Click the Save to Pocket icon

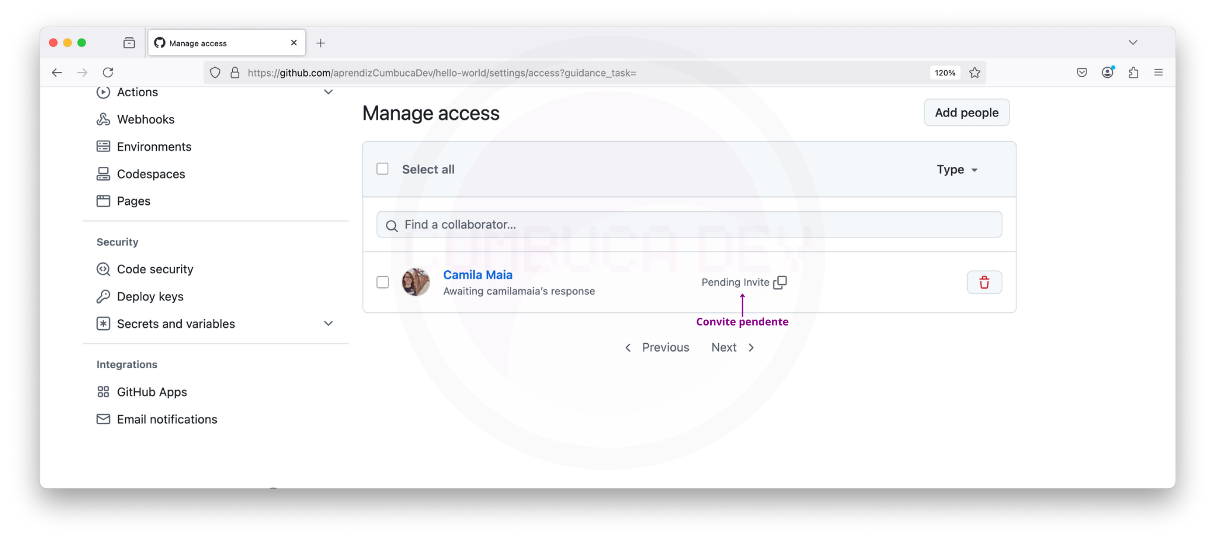point(1082,73)
